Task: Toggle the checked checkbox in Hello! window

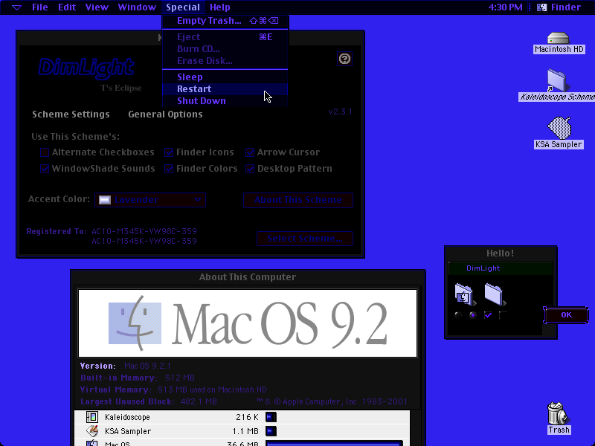Action: point(488,315)
